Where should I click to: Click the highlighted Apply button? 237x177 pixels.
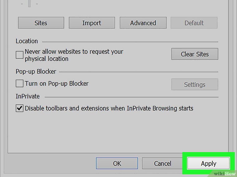point(209,163)
